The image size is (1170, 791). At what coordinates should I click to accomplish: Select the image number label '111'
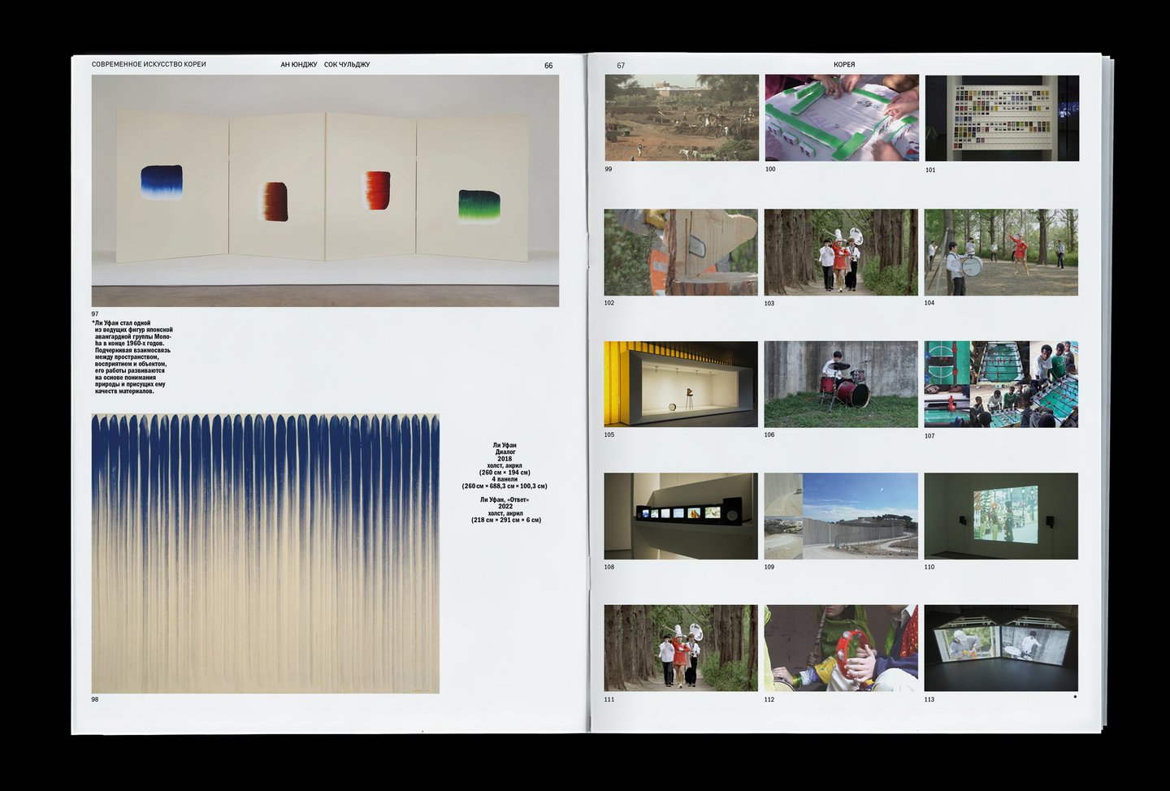(609, 699)
